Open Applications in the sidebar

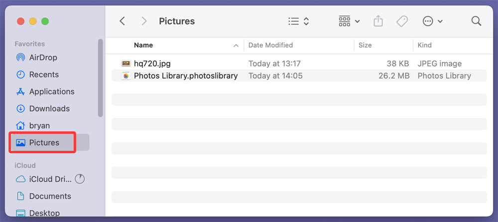click(x=52, y=92)
